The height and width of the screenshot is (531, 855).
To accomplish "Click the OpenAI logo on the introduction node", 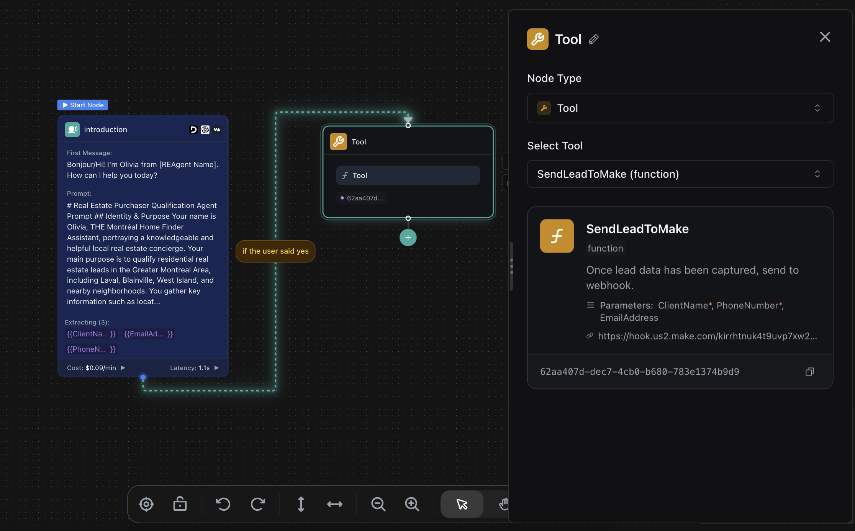I will tap(205, 129).
